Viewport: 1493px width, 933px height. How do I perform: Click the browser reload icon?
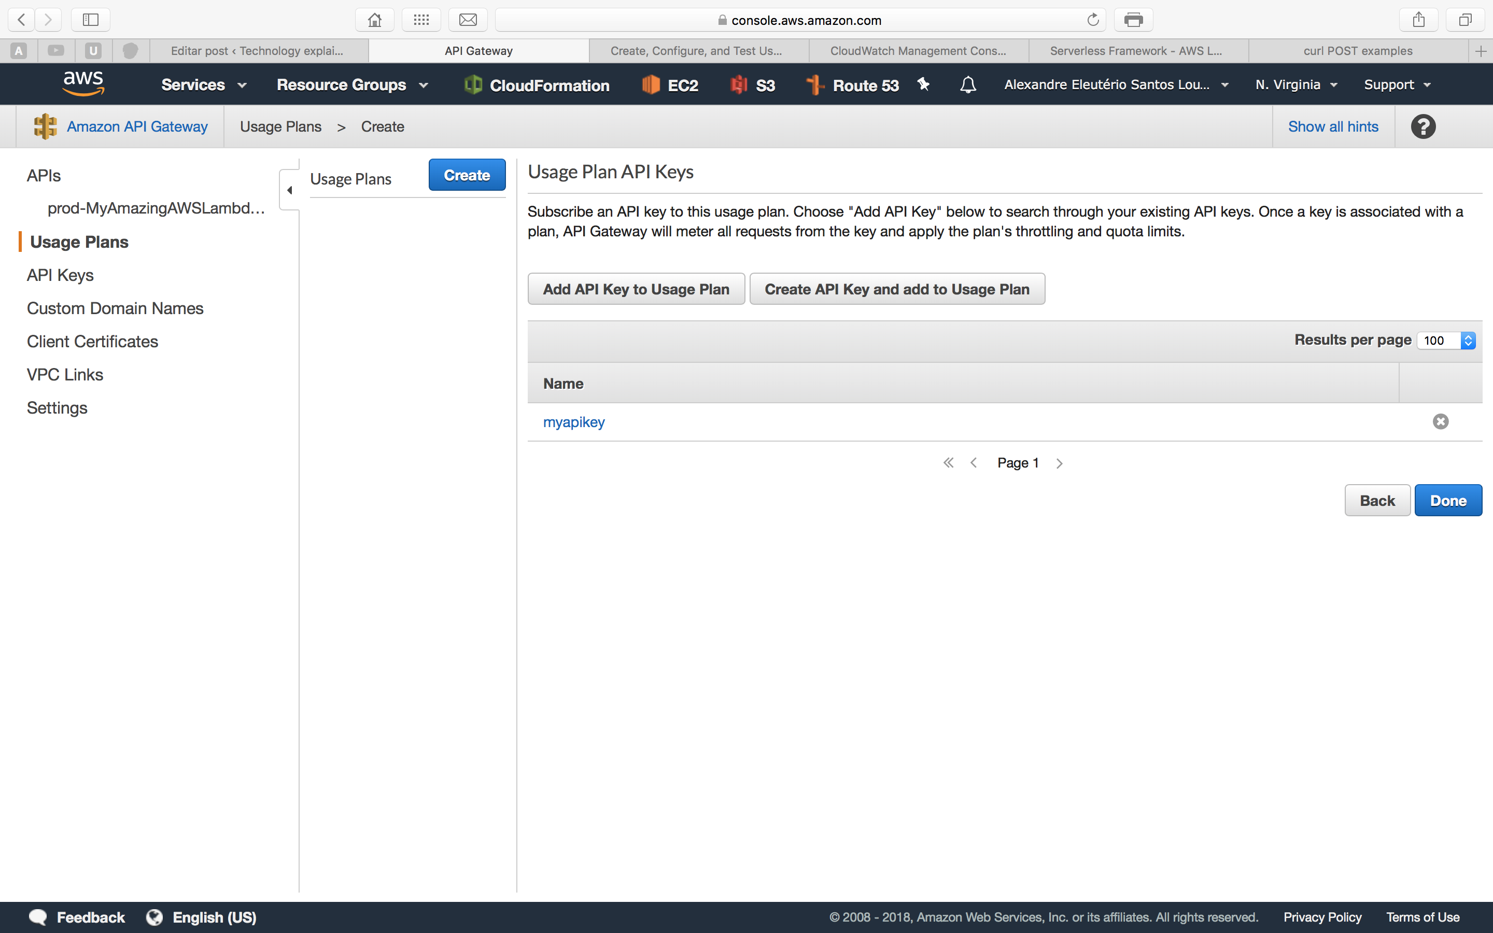pos(1093,20)
